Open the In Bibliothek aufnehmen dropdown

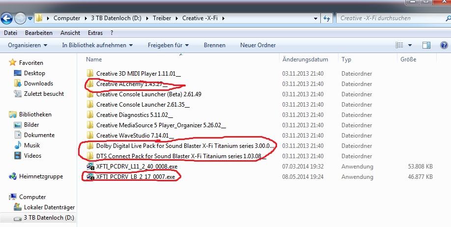coord(97,45)
